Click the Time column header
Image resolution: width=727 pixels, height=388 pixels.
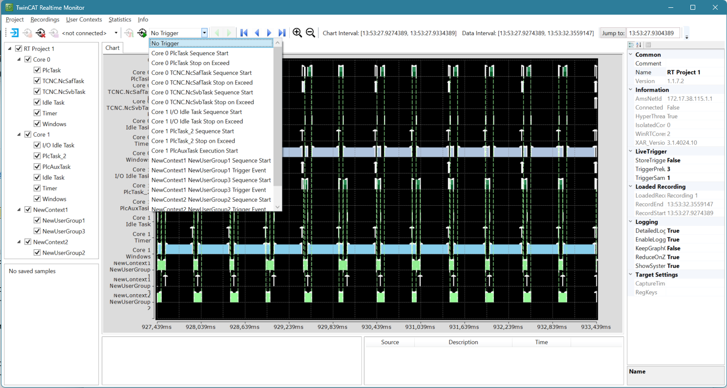(x=541, y=342)
